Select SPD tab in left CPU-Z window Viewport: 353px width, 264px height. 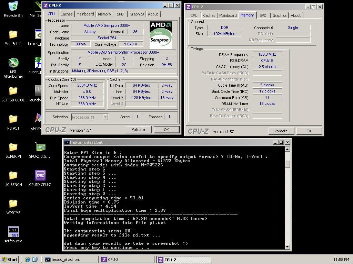coord(120,14)
